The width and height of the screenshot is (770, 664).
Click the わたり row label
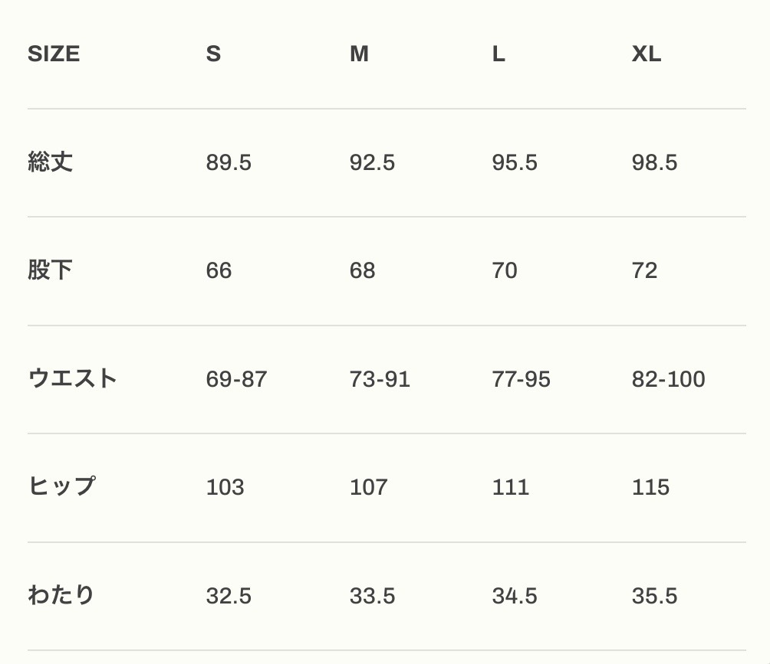click(61, 596)
